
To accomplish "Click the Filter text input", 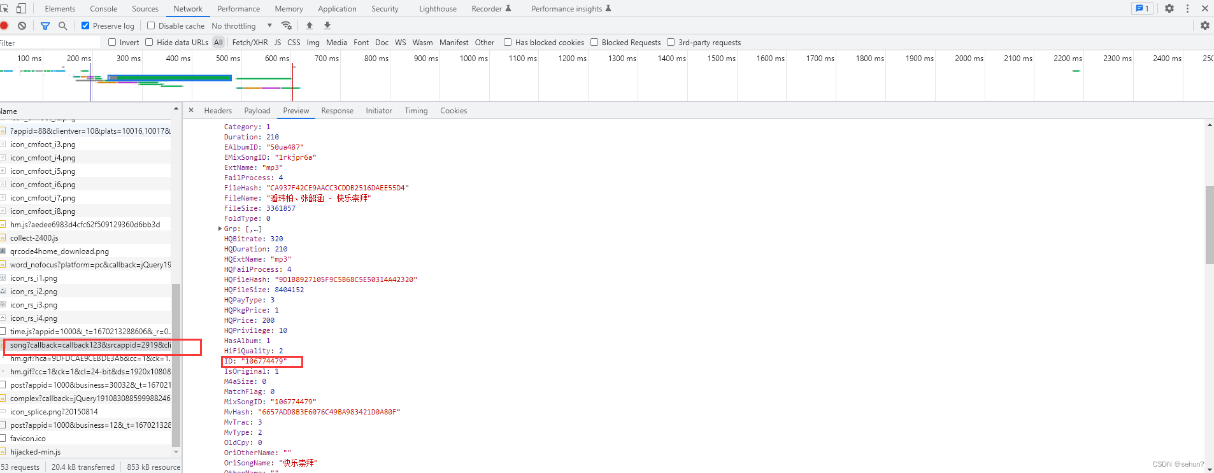I will 50,43.
